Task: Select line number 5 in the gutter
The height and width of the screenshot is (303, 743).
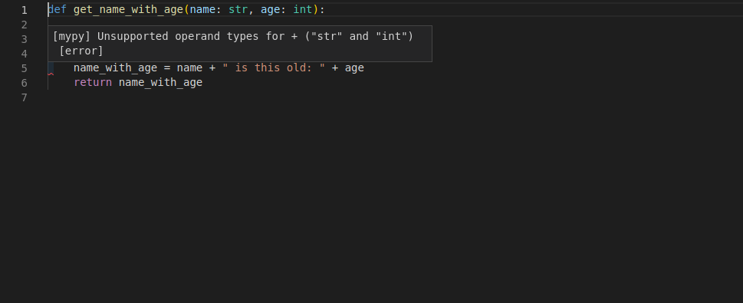Action: point(25,68)
